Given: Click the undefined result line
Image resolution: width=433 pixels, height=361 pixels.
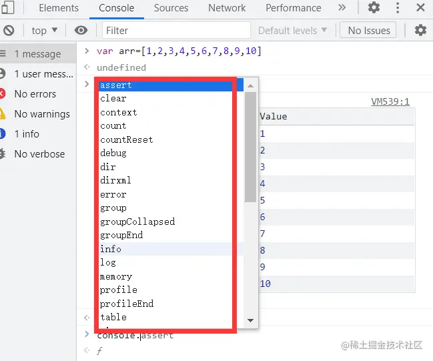Looking at the screenshot, I should [x=121, y=67].
